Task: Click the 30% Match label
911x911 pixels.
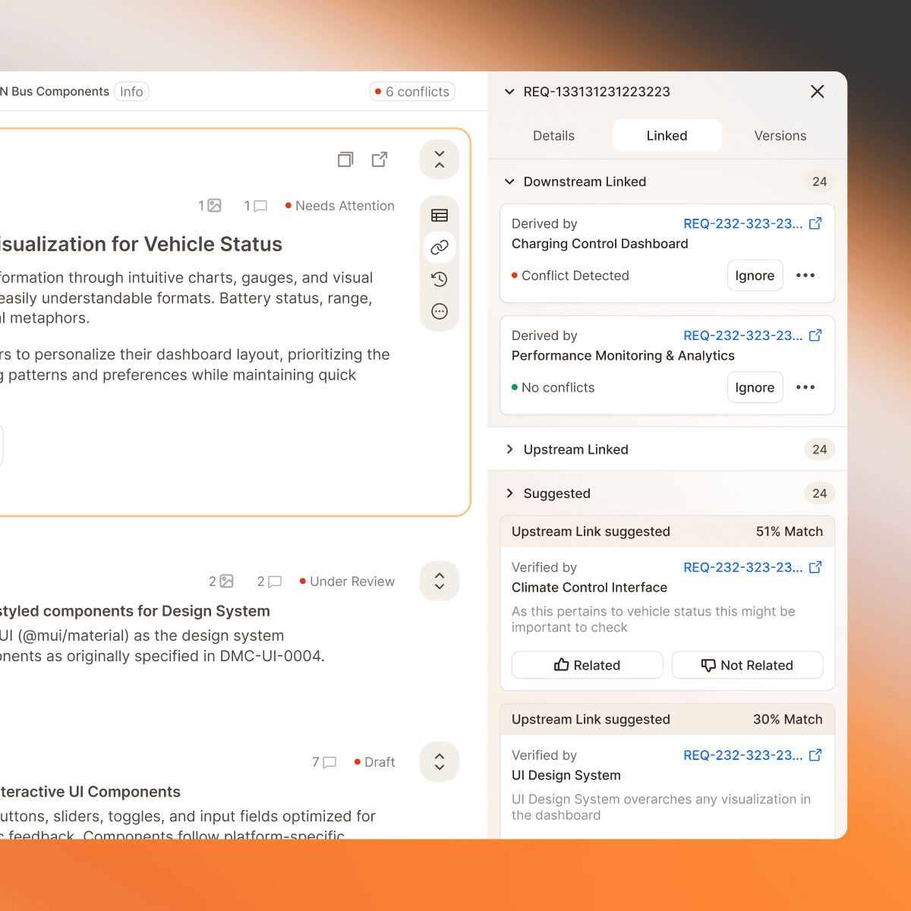Action: click(788, 720)
